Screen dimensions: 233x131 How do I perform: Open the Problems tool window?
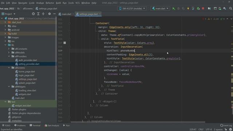pyautogui.click(x=20, y=126)
